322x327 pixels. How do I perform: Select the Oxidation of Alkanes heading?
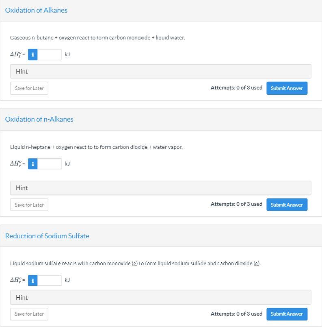click(x=36, y=10)
